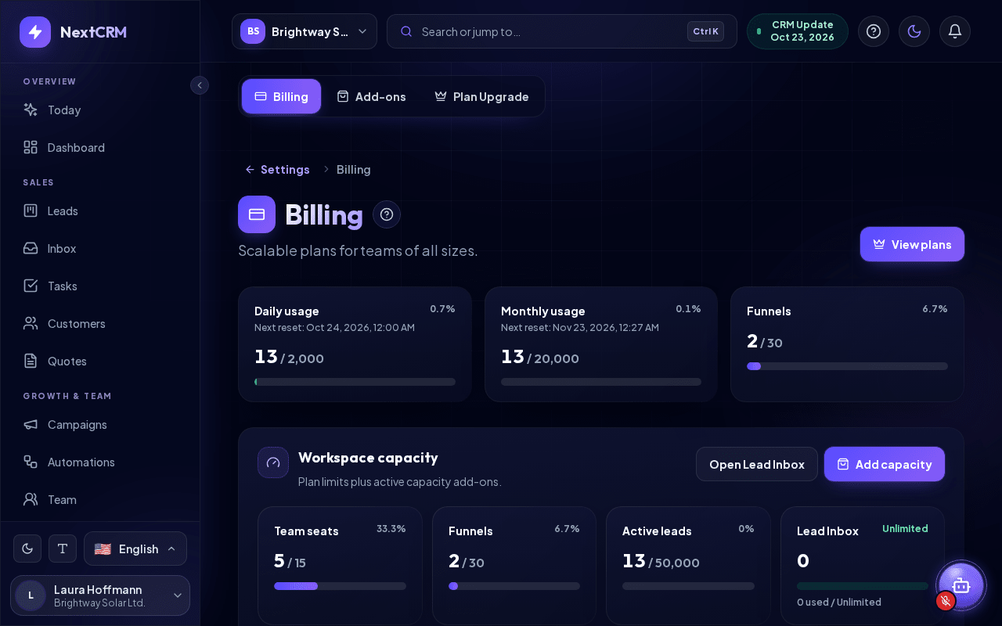Open the Team sidebar item
This screenshot has width=1002, height=626.
point(100,500)
